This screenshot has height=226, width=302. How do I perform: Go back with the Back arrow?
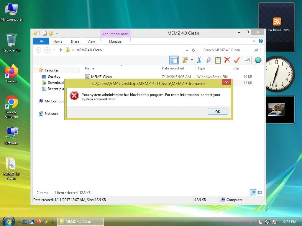pos(39,50)
